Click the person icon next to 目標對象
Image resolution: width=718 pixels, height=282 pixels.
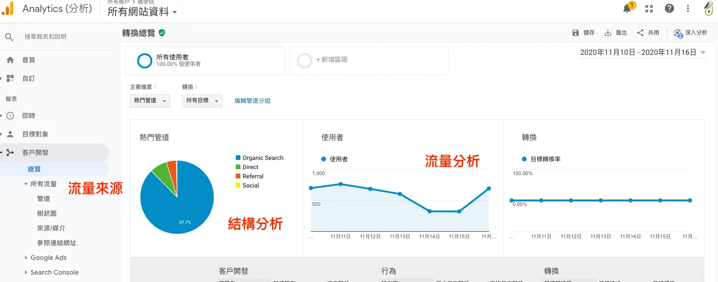10,134
